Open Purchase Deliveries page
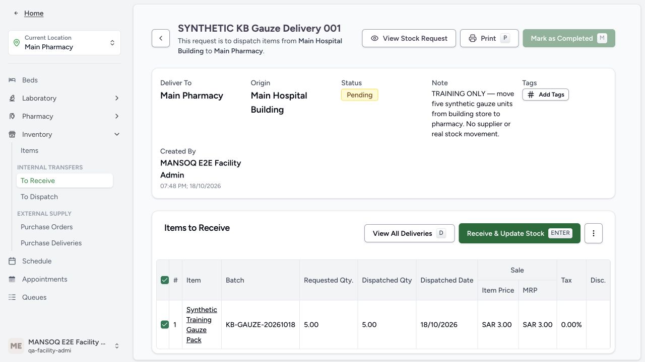 click(x=64, y=243)
